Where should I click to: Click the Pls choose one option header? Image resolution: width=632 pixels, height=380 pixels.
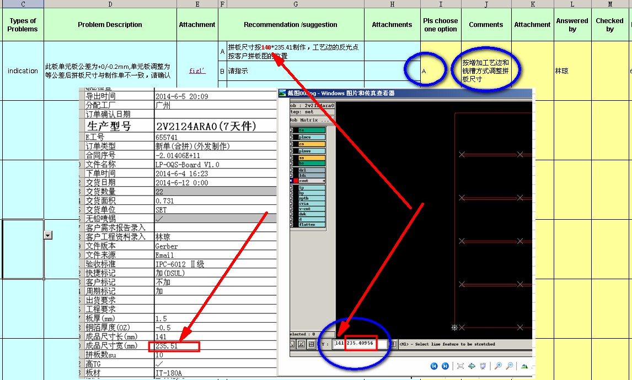tap(441, 25)
